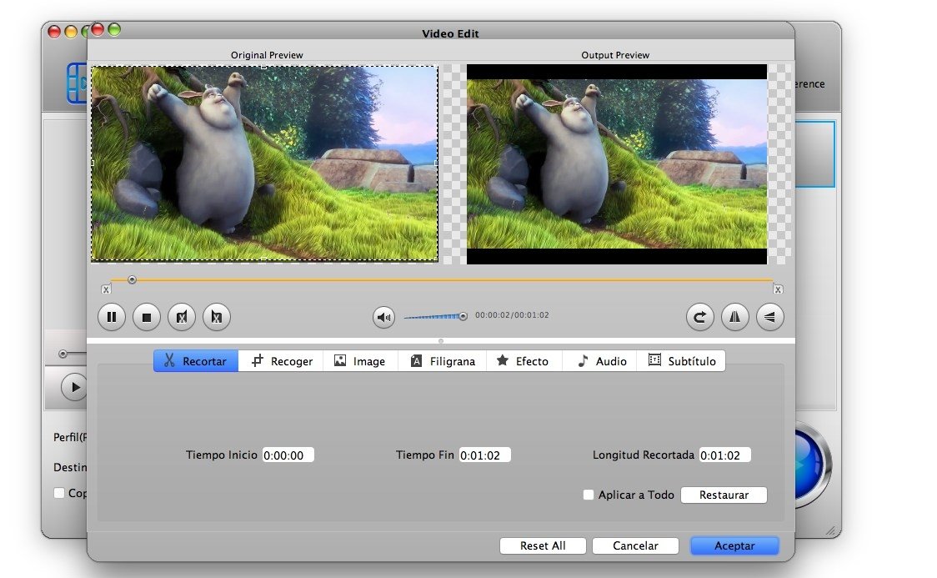Screen dimensions: 937x578
Task: Mute audio with the speaker button
Action: [x=383, y=317]
